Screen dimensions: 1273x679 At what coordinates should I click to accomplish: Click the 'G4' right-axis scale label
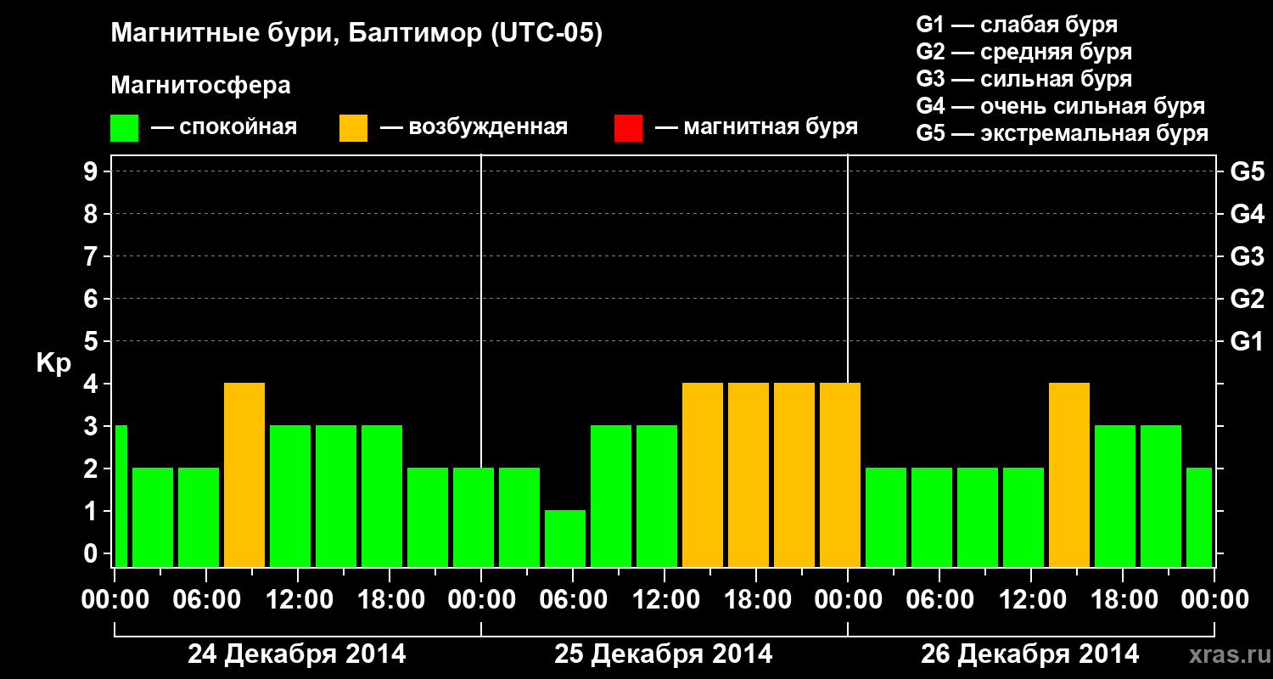click(1247, 214)
